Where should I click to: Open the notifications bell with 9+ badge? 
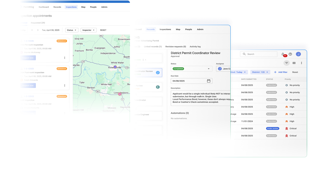click(x=283, y=54)
